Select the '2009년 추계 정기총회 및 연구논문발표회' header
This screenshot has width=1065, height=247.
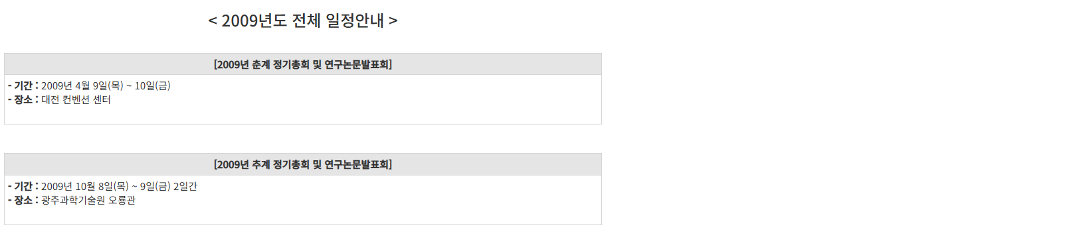[303, 164]
